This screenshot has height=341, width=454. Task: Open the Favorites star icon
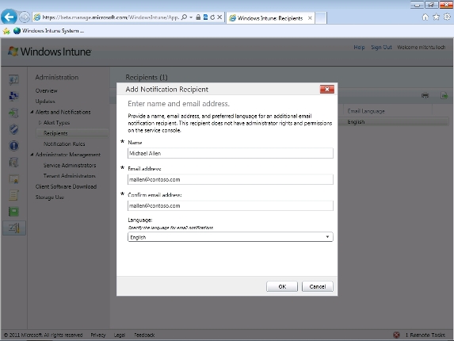tap(436, 17)
